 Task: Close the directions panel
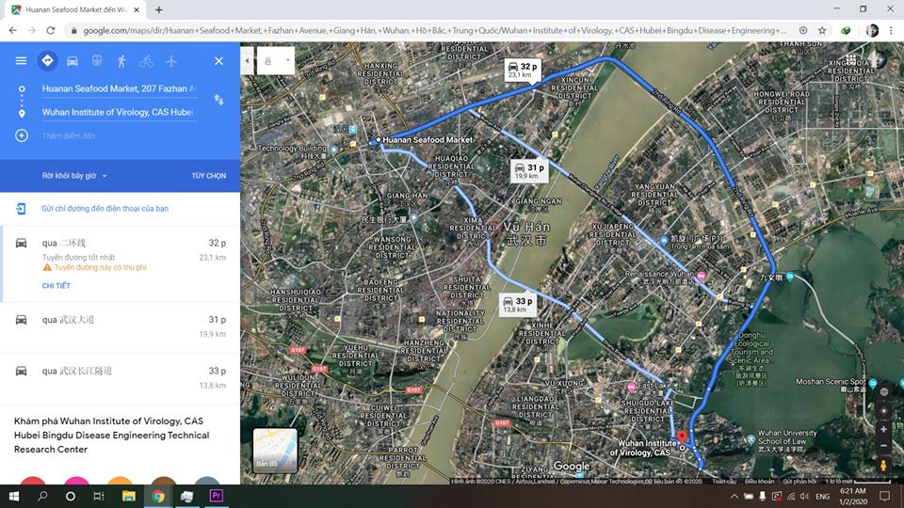tap(218, 60)
